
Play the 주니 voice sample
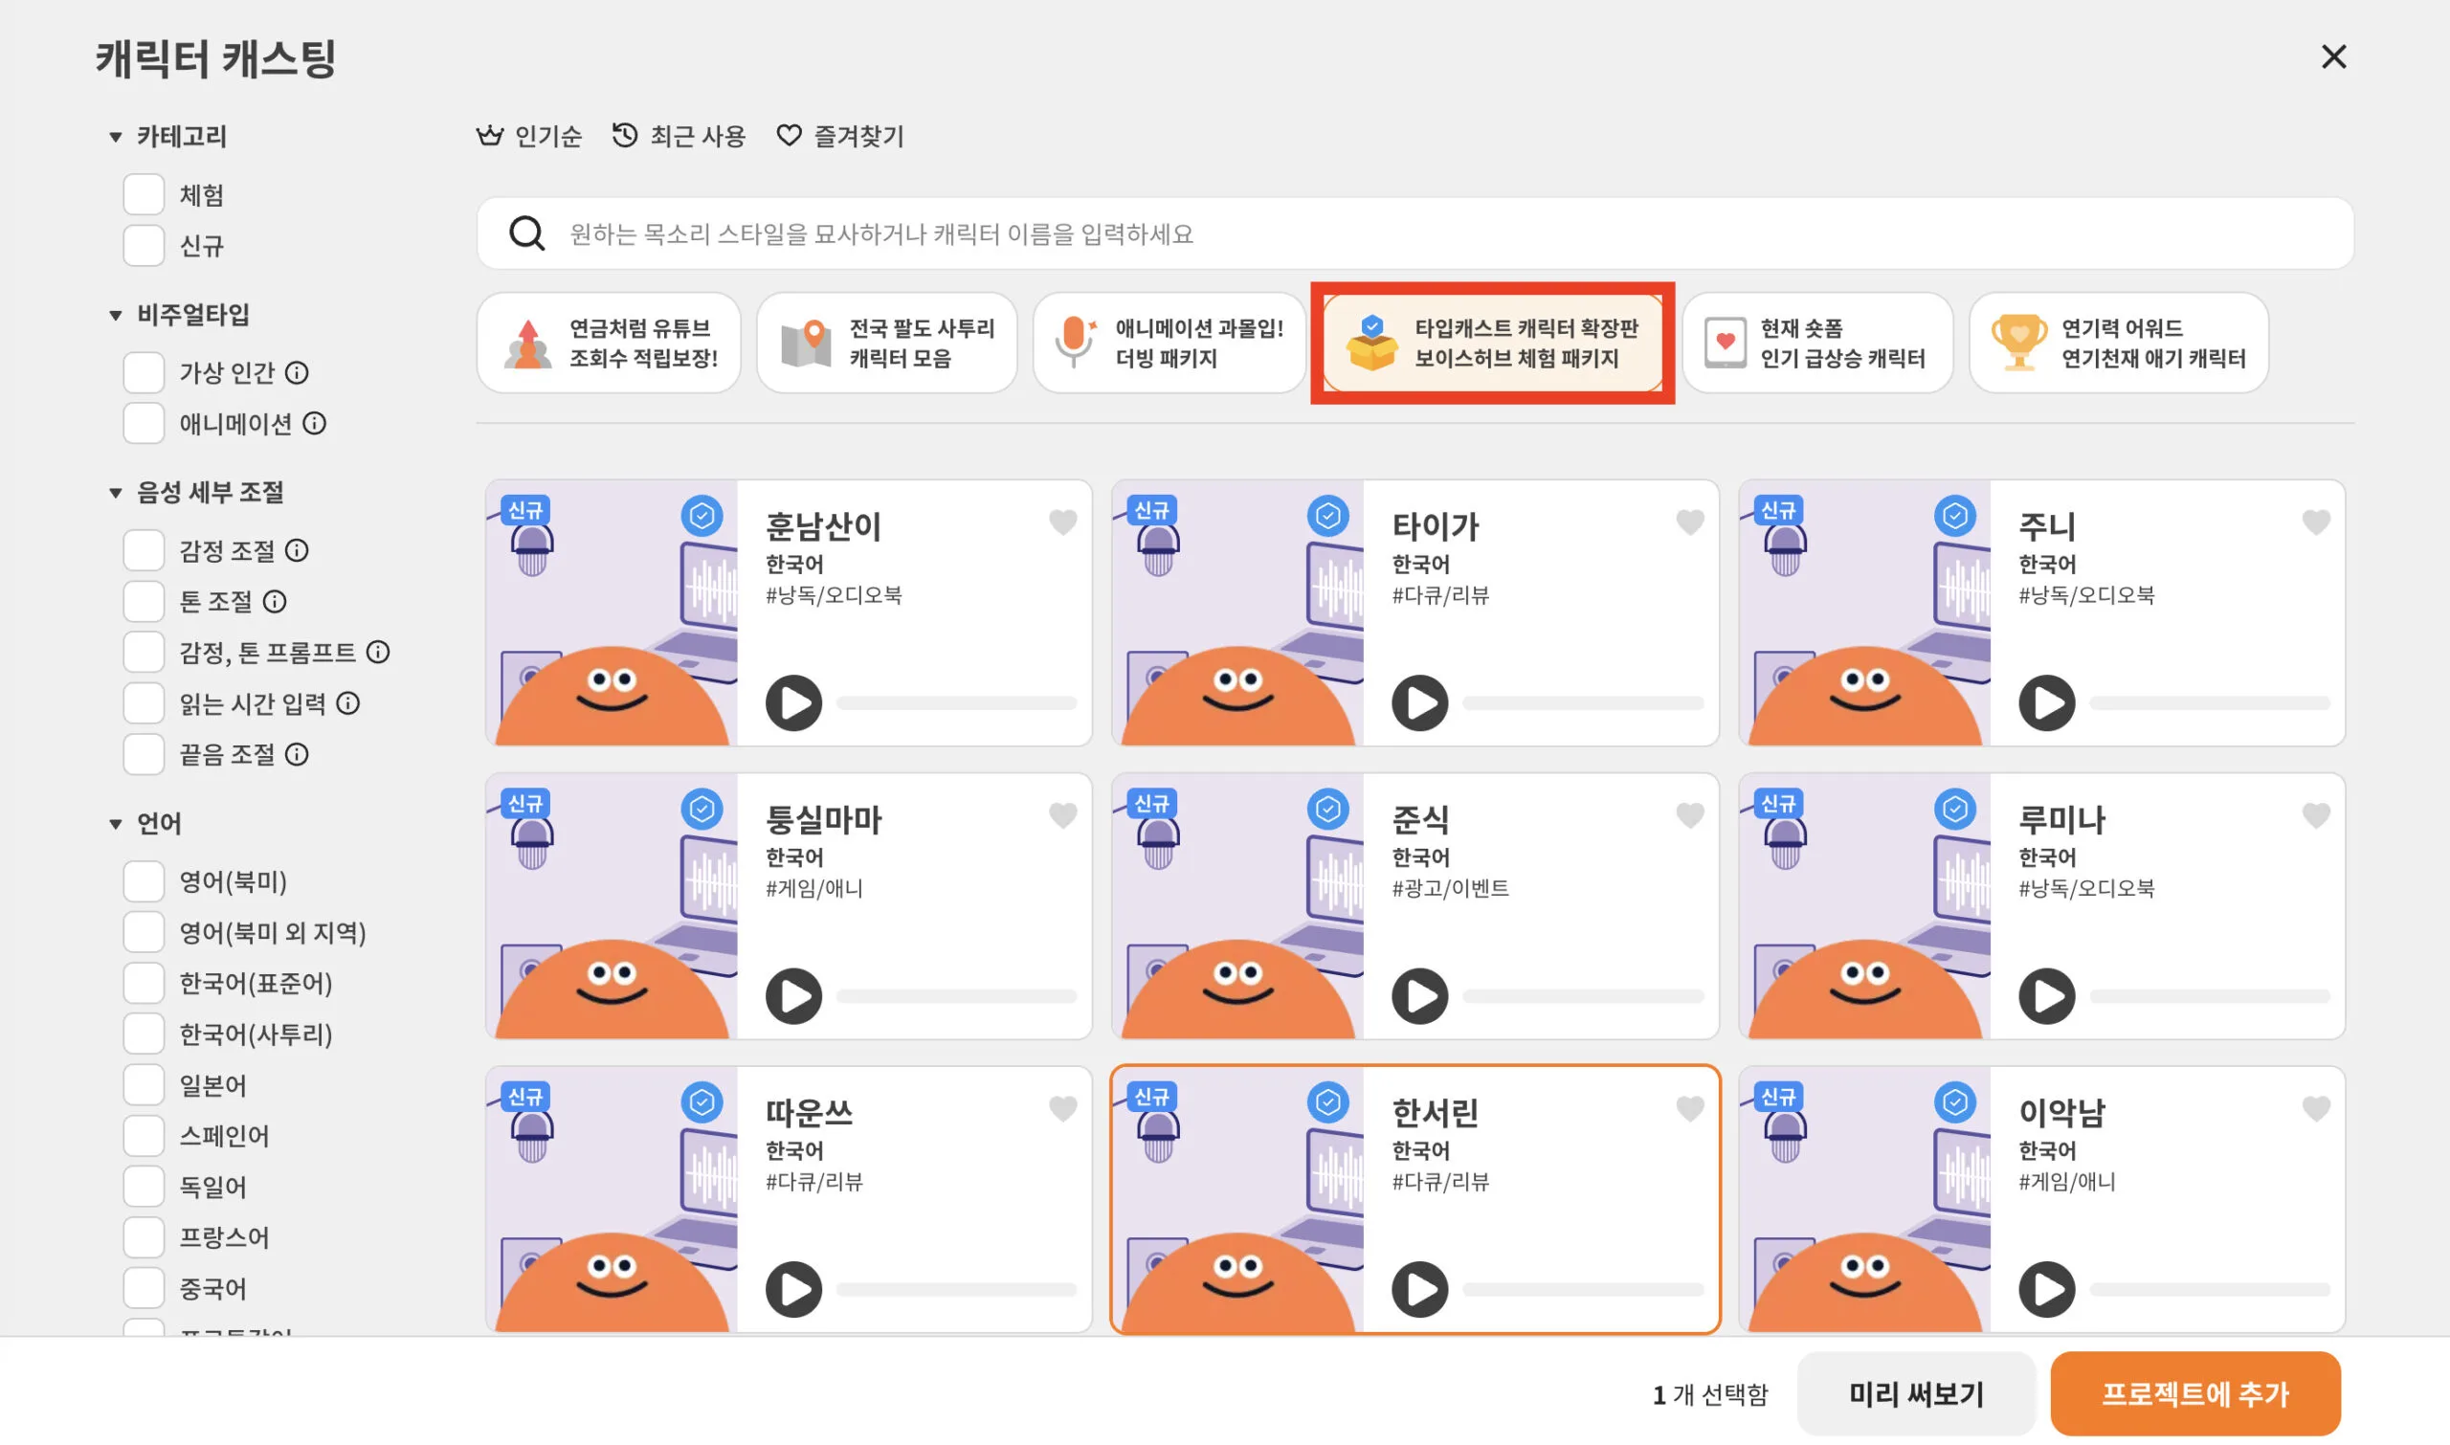[2047, 702]
